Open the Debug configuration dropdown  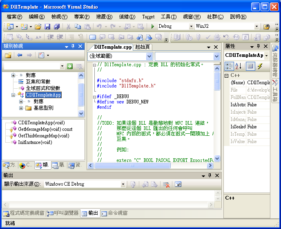(191, 27)
